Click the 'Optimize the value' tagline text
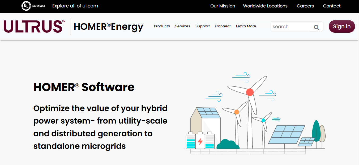Screen dimensions: 359x165 click(100, 127)
